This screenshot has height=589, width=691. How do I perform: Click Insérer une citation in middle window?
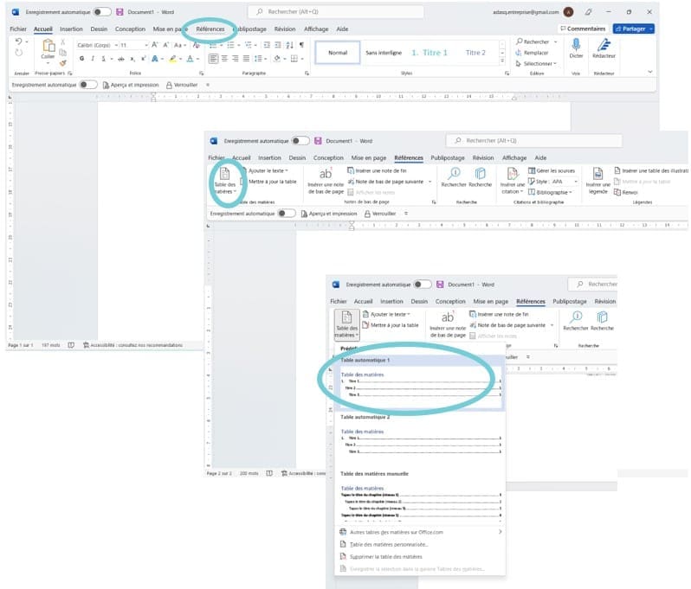tap(512, 181)
